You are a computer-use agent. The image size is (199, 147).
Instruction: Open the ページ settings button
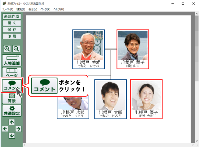(12, 72)
